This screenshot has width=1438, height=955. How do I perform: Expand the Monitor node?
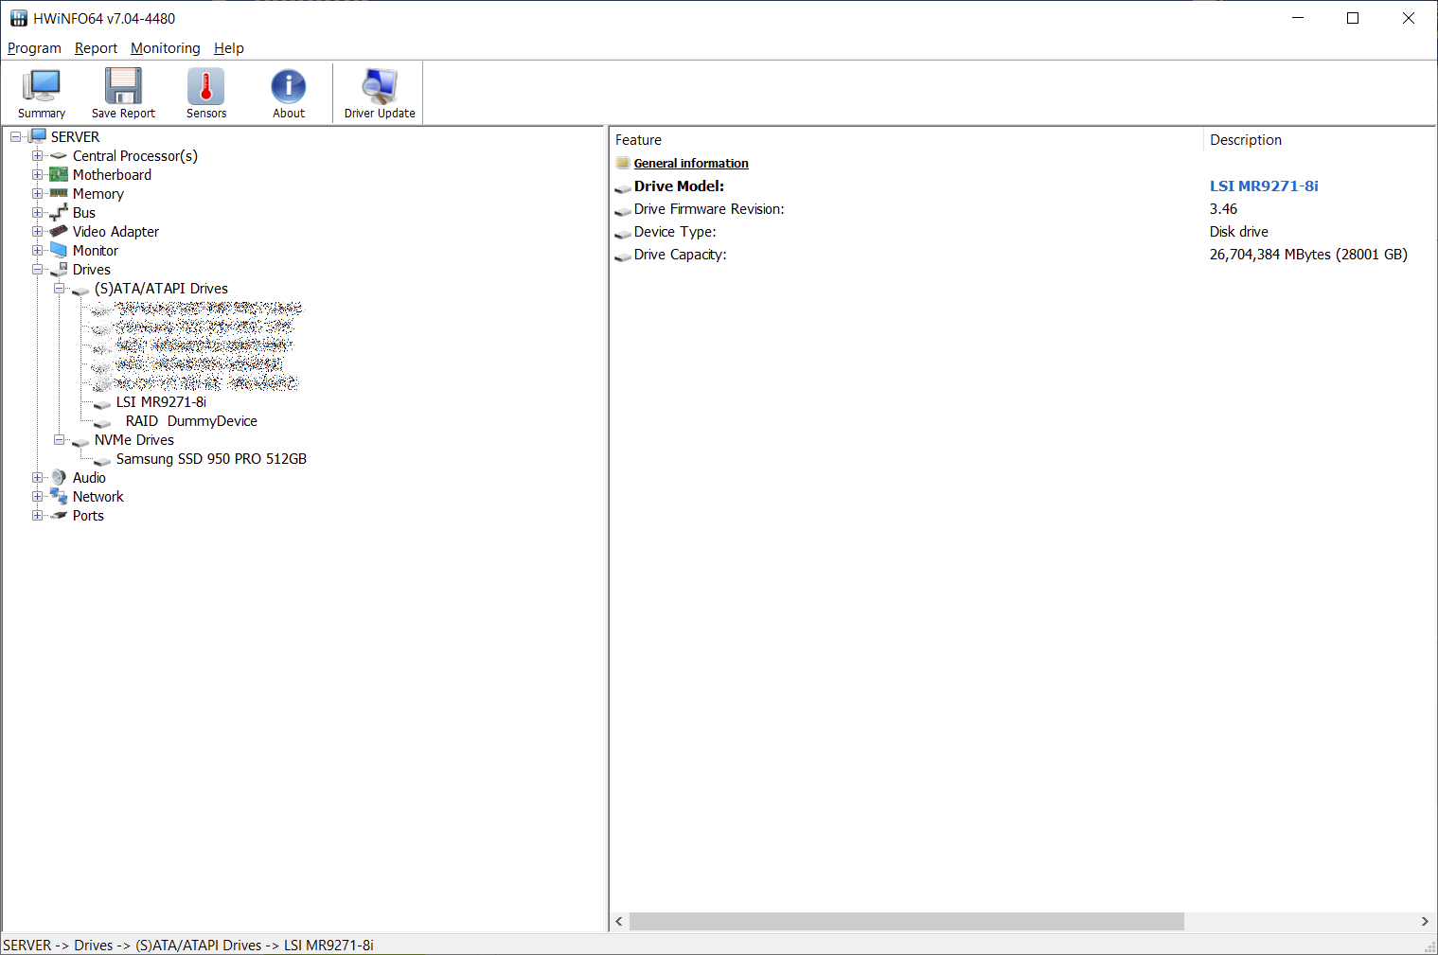pyautogui.click(x=37, y=250)
